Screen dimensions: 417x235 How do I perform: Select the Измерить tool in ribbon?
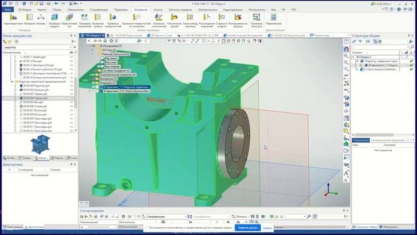pos(29,20)
